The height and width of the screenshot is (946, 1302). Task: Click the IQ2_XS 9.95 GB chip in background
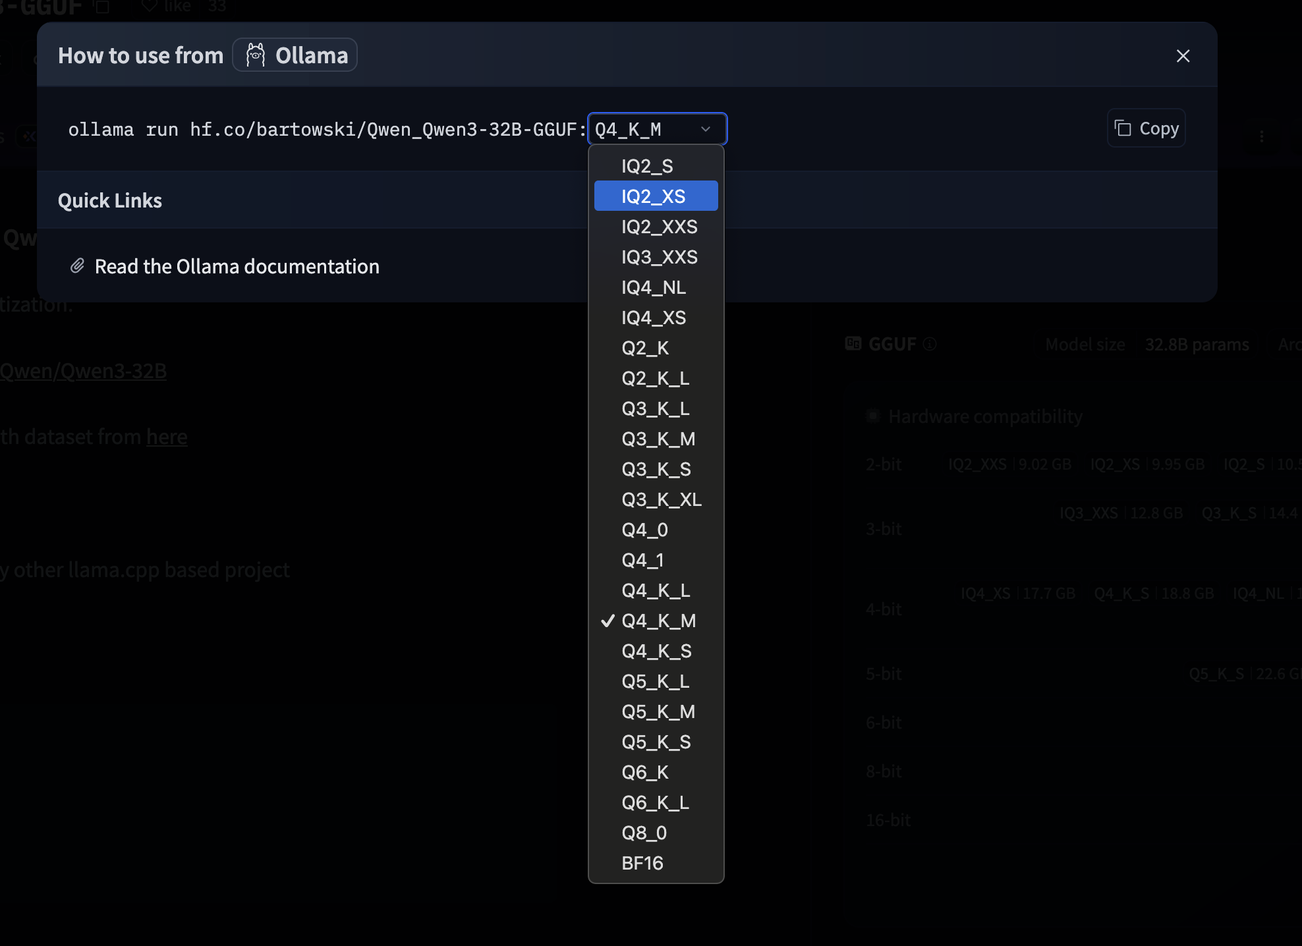(x=1147, y=464)
